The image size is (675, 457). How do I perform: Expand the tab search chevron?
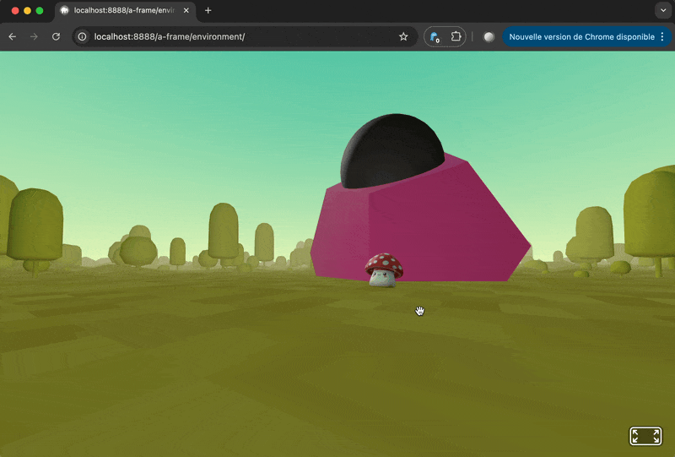tap(661, 10)
